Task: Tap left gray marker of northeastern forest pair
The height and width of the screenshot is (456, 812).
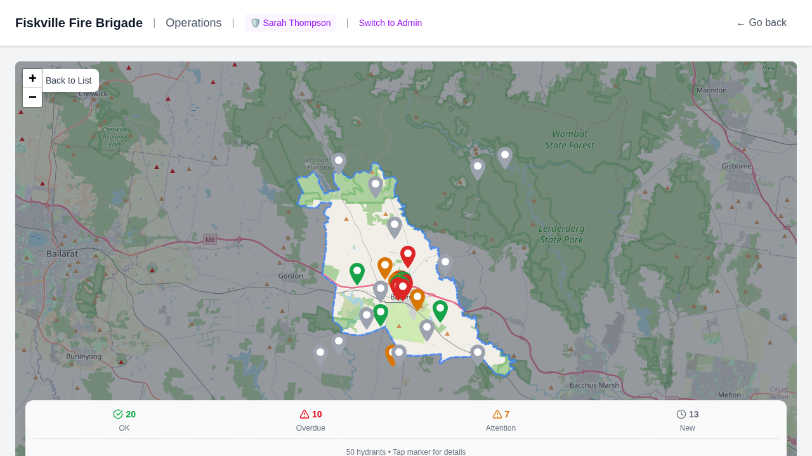Action: coord(478,169)
